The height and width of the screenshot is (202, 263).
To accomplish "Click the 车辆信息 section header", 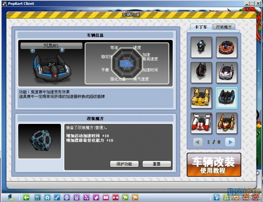I will [x=95, y=35].
